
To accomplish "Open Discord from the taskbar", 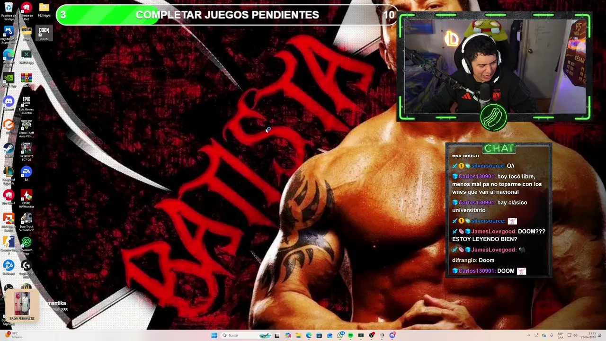I will (392, 335).
